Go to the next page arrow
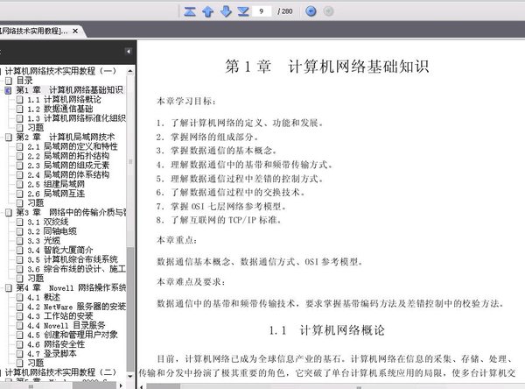The height and width of the screenshot is (389, 525). pos(226,11)
